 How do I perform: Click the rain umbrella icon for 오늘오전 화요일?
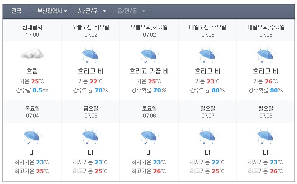click(91, 55)
